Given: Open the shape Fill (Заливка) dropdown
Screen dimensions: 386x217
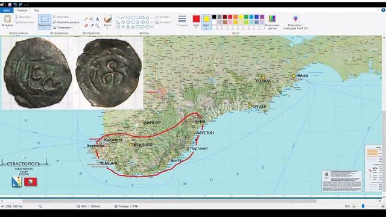Looking at the screenshot, I should [x=163, y=22].
